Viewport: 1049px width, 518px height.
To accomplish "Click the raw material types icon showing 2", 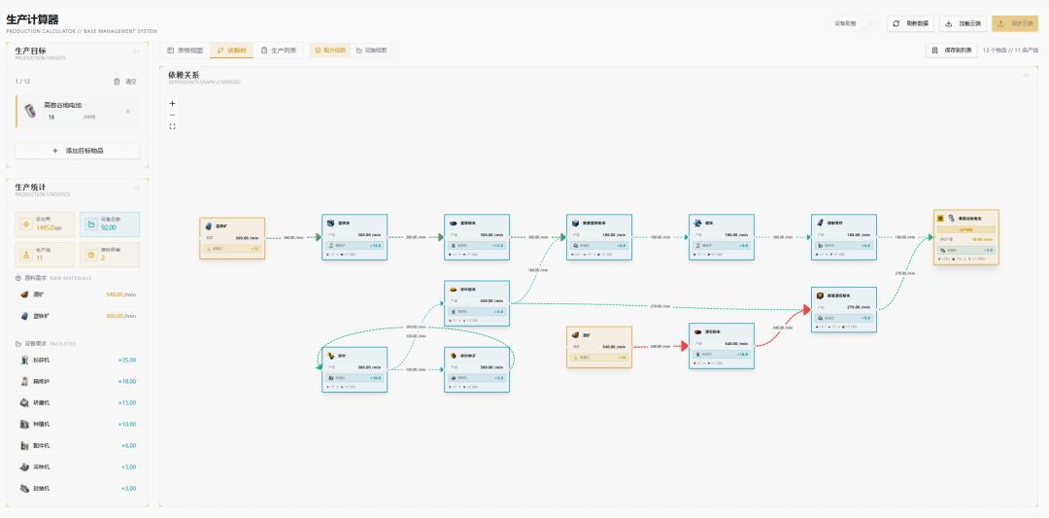I will [x=90, y=255].
